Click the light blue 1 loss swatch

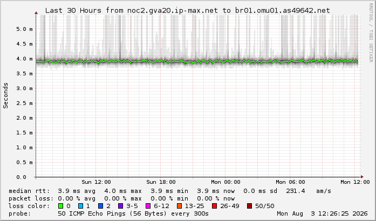pos(80,206)
